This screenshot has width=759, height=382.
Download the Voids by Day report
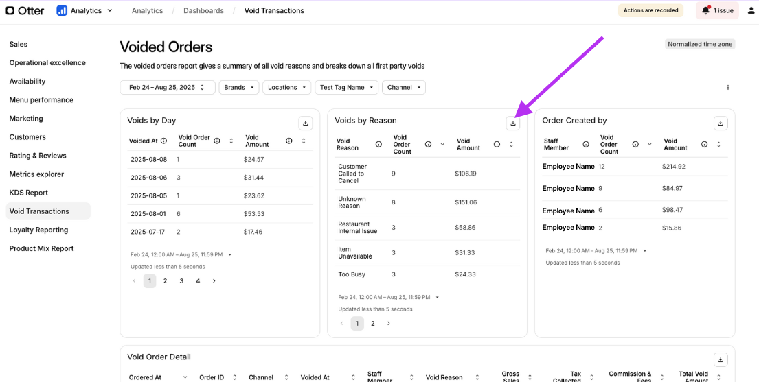305,123
